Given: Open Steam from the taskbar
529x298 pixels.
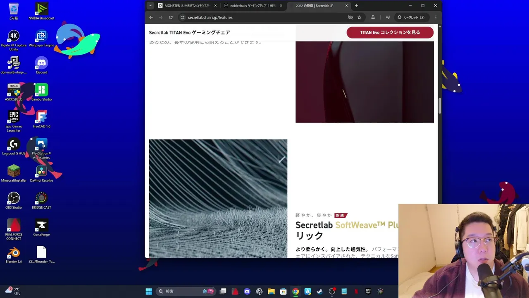Looking at the screenshot, I should coord(319,291).
